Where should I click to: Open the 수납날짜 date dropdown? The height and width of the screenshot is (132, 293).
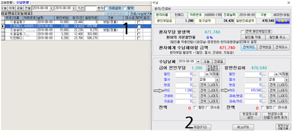[x=198, y=62]
